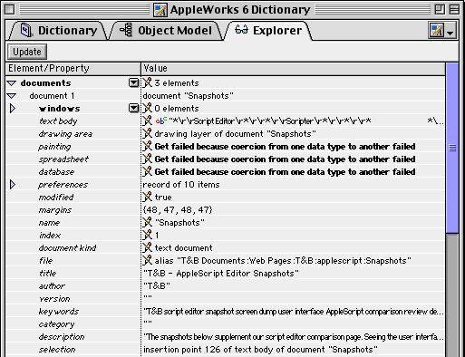Click the edit icon beside '0 elements'

pyautogui.click(x=148, y=108)
